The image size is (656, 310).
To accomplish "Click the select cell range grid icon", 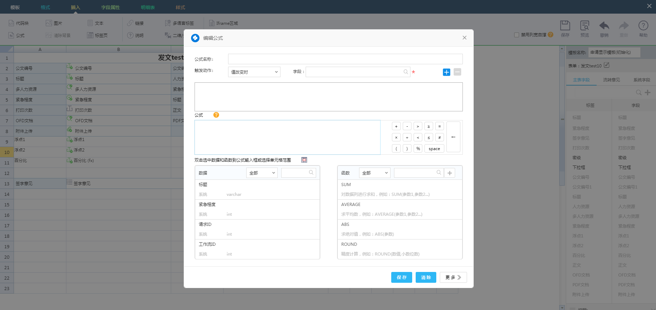I will 304,160.
